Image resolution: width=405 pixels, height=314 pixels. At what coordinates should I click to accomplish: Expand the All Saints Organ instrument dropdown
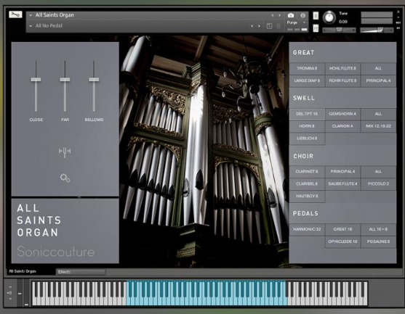point(31,15)
